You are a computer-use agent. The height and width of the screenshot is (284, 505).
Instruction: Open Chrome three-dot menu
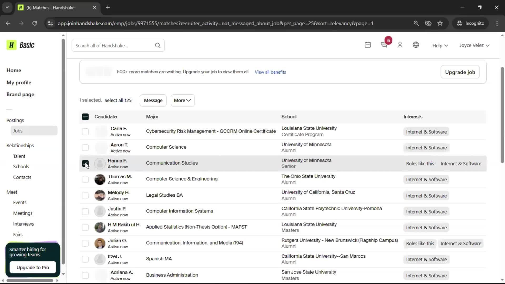click(497, 23)
